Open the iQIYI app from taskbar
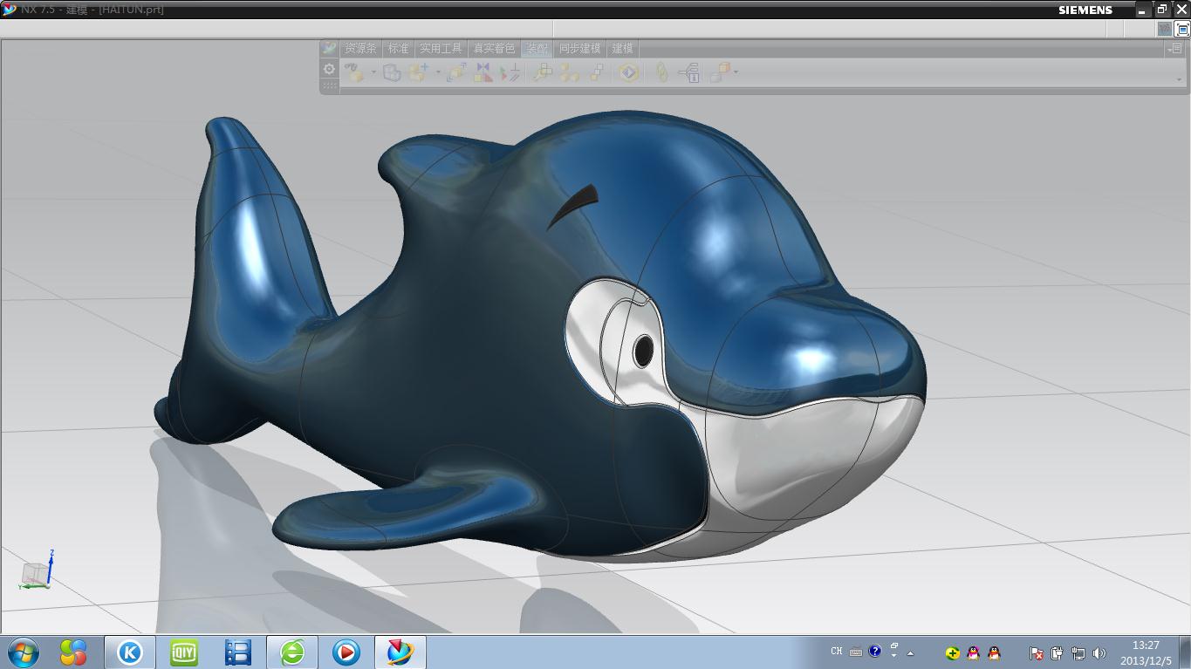Image resolution: width=1191 pixels, height=669 pixels. tap(183, 652)
